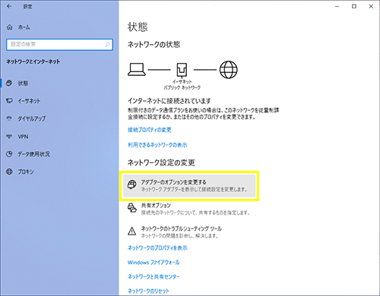Open the ホーム home icon
The width and height of the screenshot is (380, 296).
pos(10,27)
